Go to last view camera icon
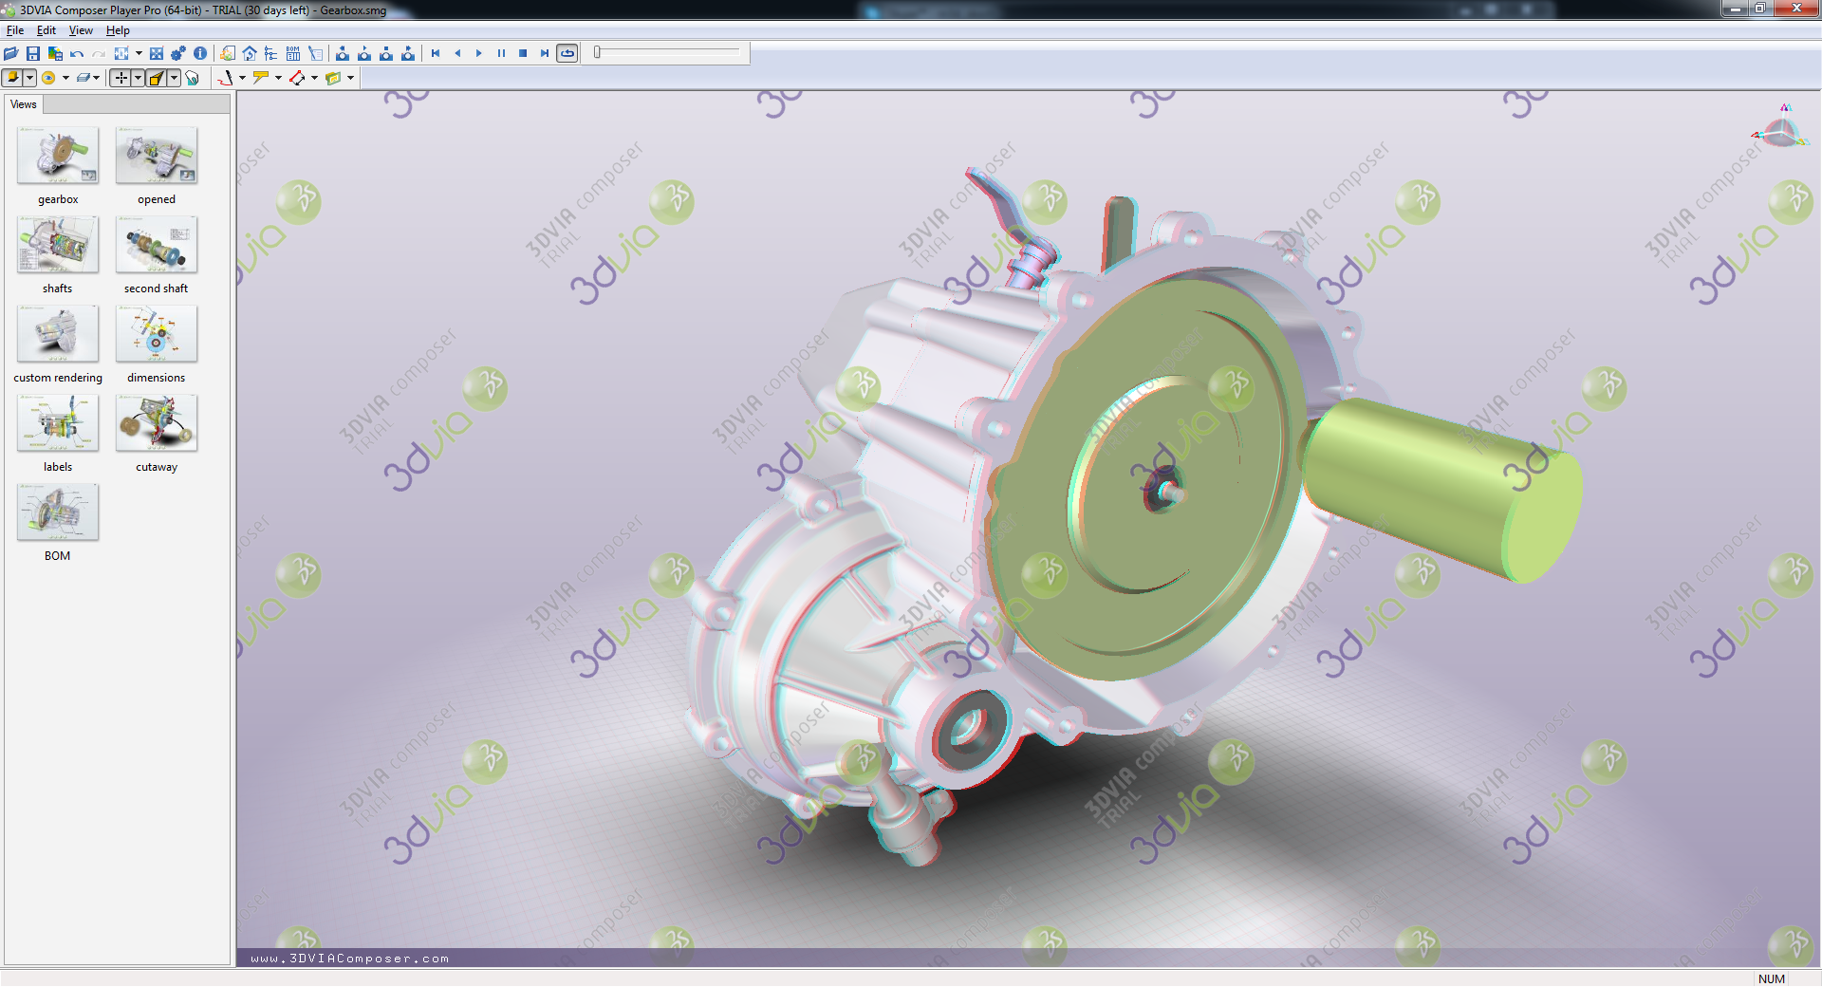Screen dimensions: 1822x987 (408, 54)
